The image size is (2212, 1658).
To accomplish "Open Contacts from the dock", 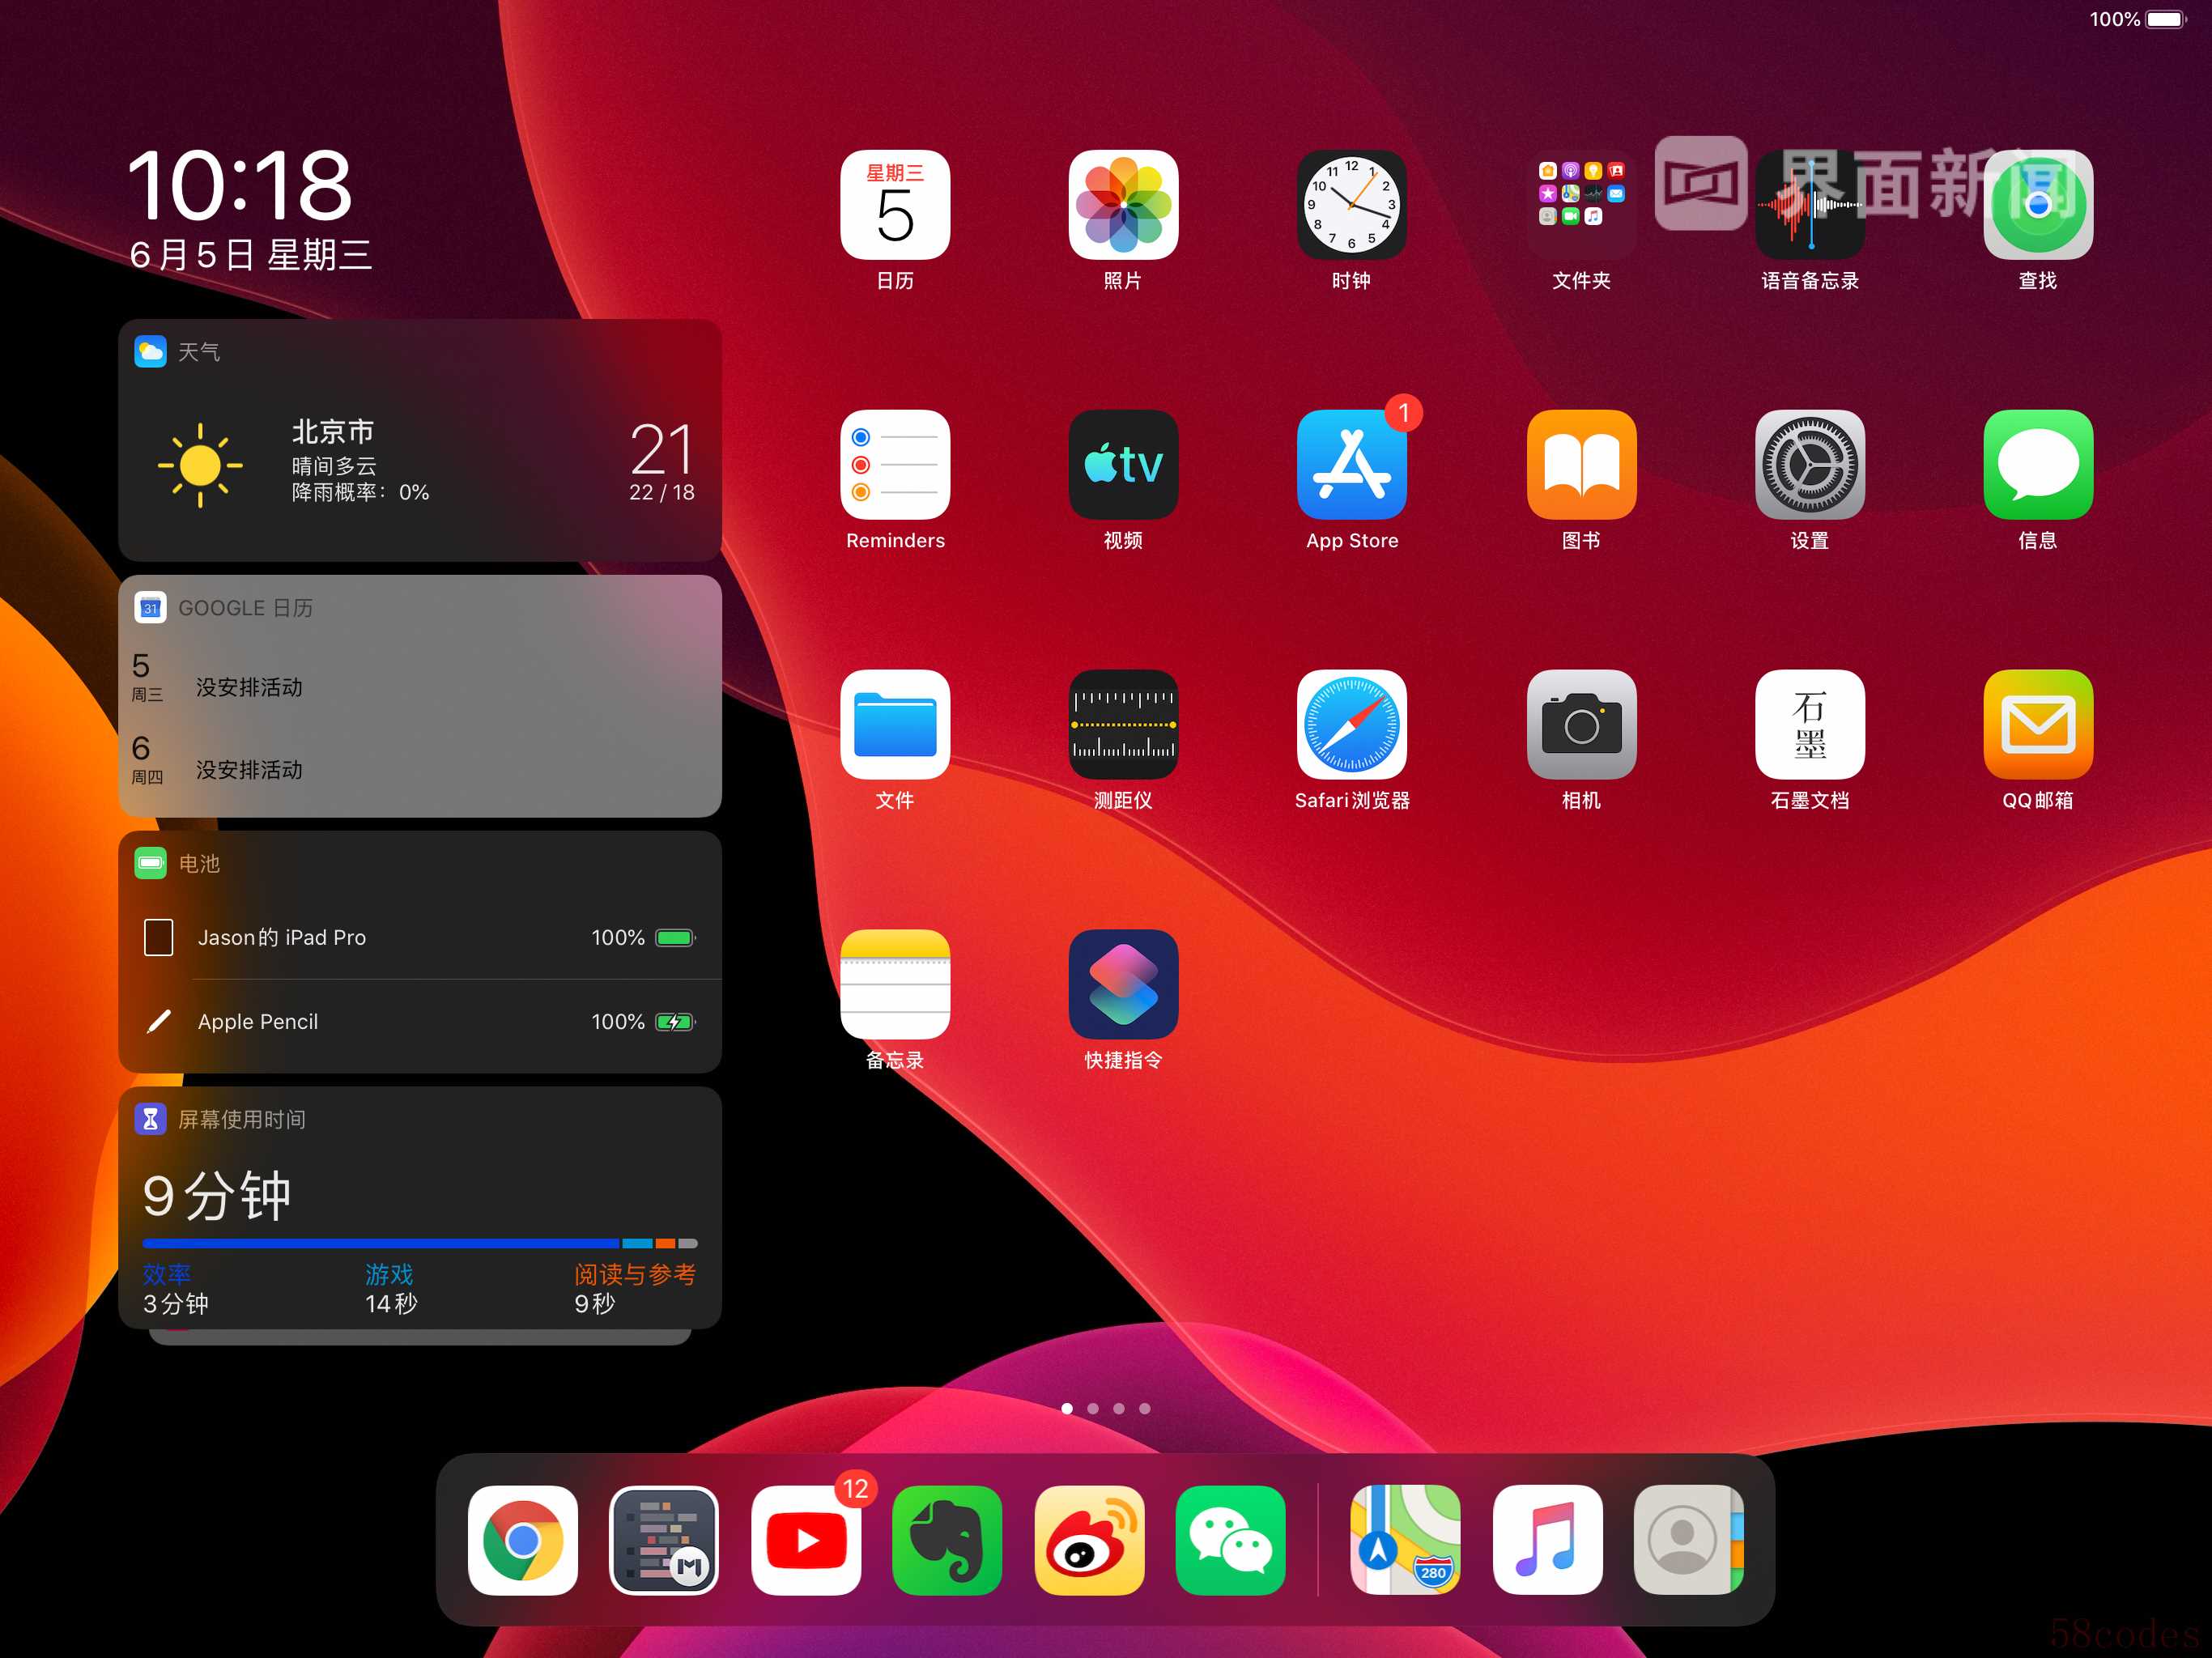I will pyautogui.click(x=1688, y=1540).
